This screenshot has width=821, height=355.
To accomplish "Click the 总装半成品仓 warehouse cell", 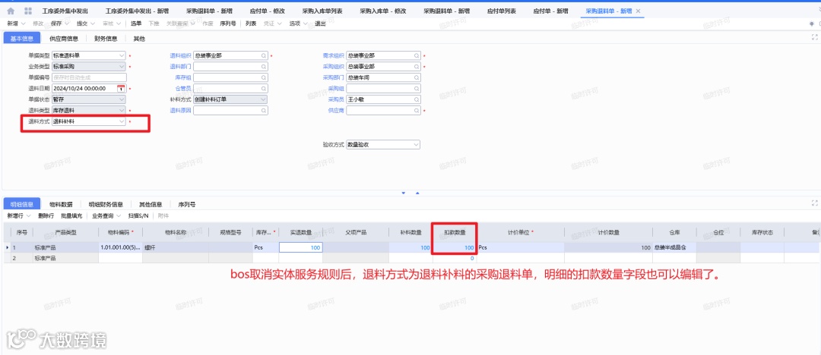I will (x=674, y=248).
